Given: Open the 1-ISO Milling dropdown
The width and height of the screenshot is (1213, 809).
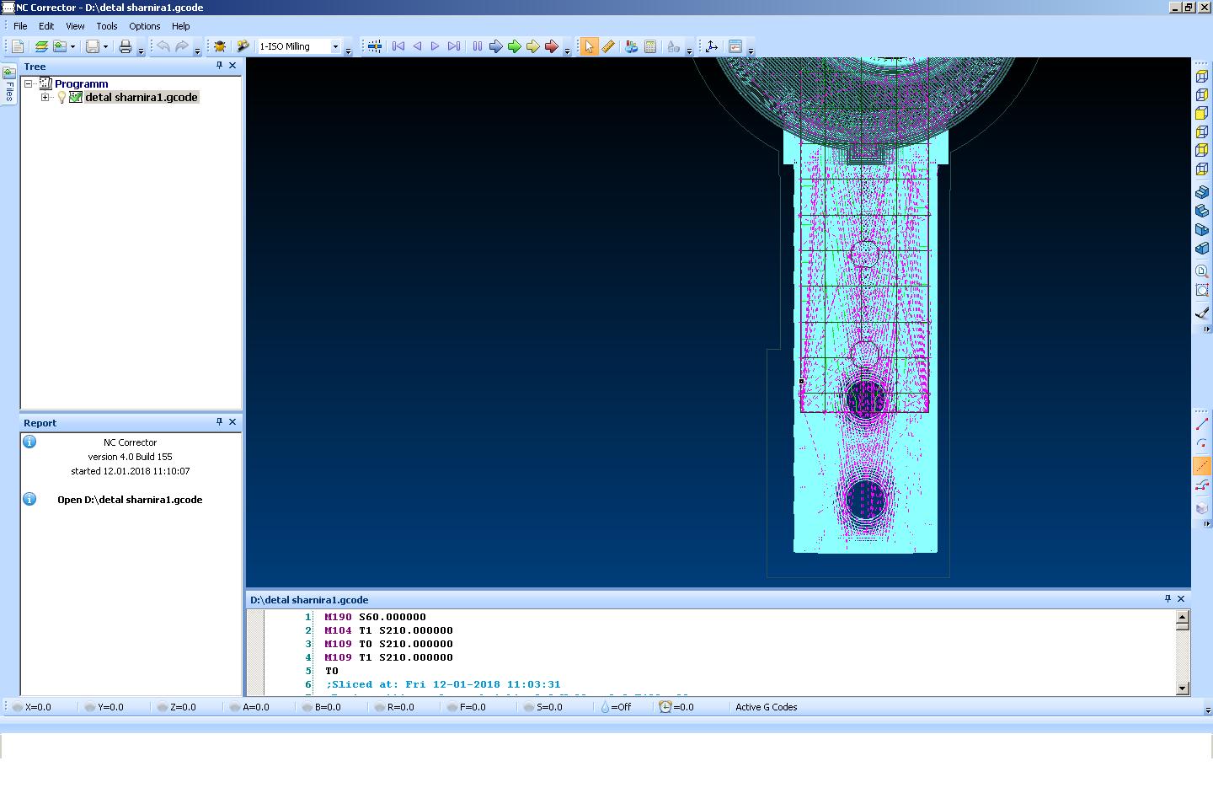Looking at the screenshot, I should 335,46.
